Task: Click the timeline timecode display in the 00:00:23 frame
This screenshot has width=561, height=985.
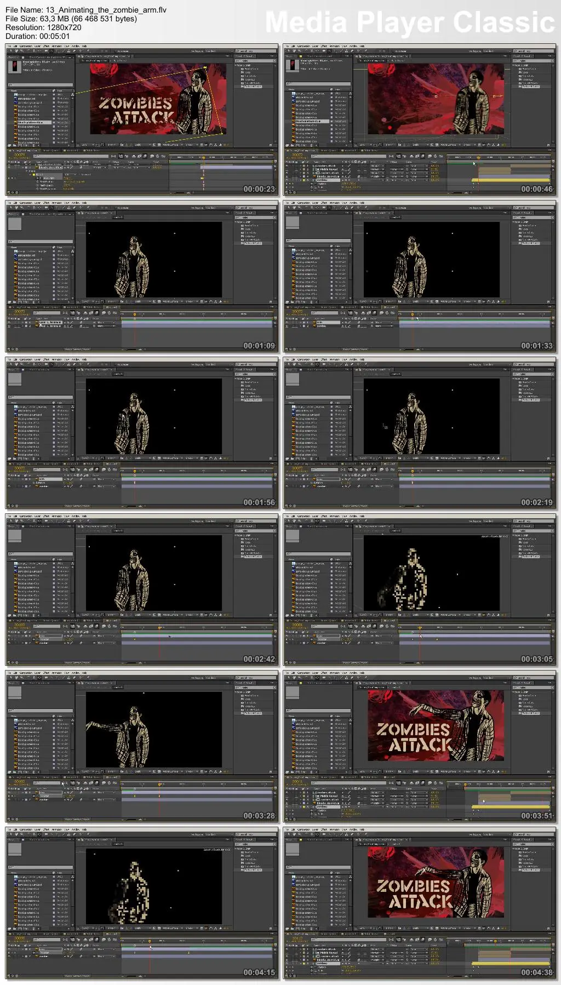Action: (20, 155)
